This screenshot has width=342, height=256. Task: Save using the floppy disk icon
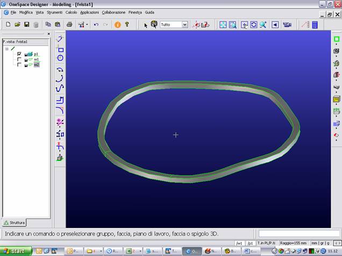click(26, 24)
